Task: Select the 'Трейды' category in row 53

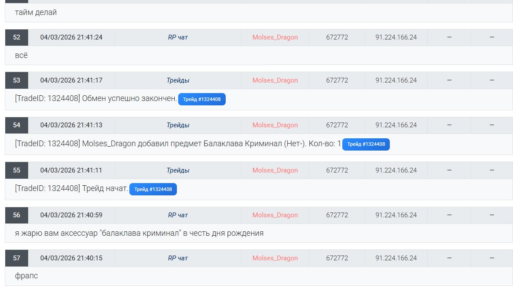Action: click(x=178, y=80)
